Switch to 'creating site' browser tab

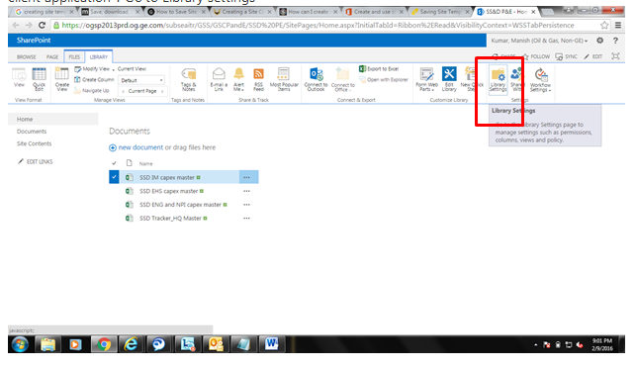44,12
